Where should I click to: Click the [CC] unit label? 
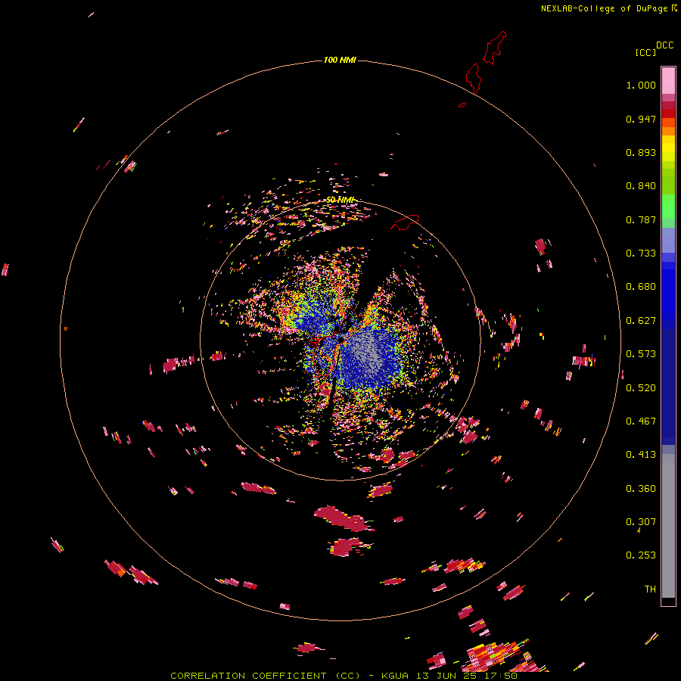(x=645, y=52)
